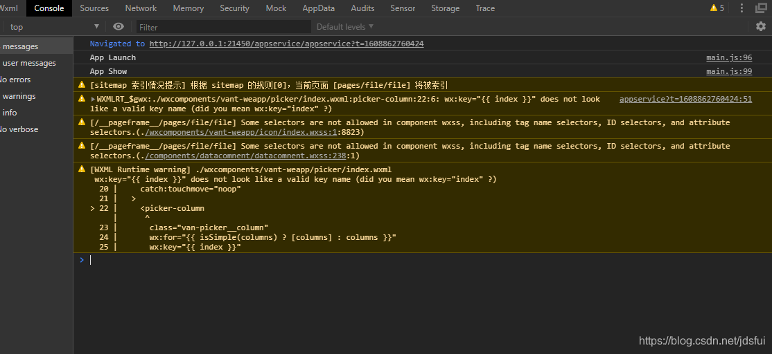
Task: Click the wx:for isSimple(columns) code line
Action: coord(273,237)
